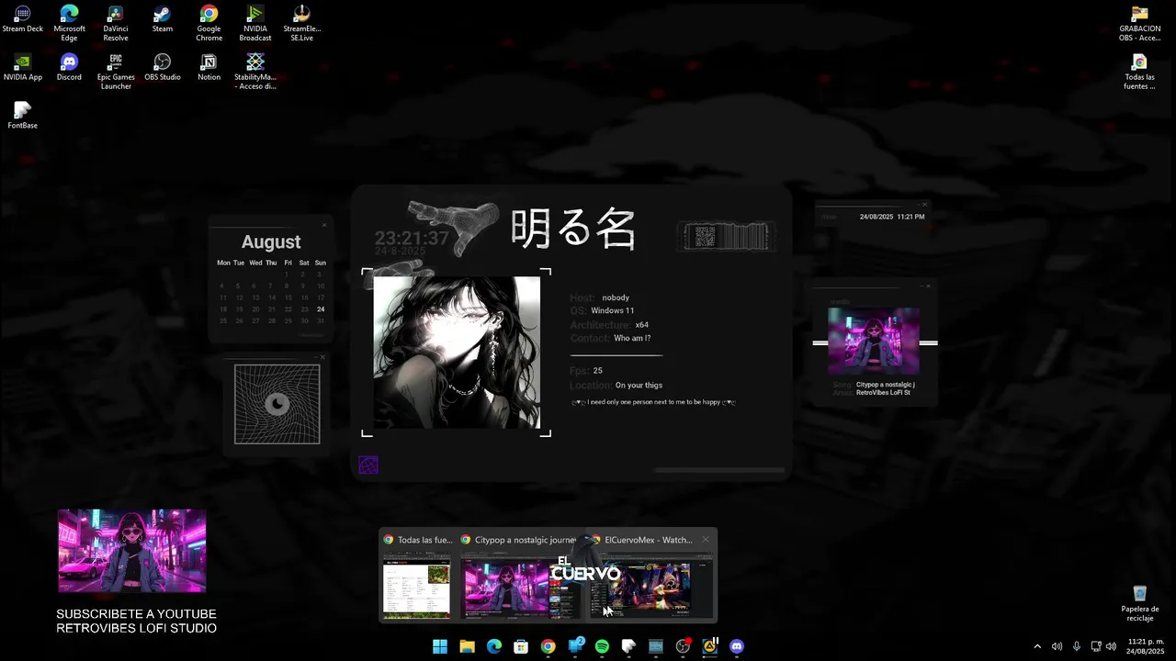
Task: Close the music player widget
Action: tap(928, 286)
